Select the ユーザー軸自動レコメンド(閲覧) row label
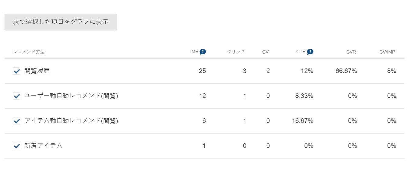 click(x=71, y=96)
